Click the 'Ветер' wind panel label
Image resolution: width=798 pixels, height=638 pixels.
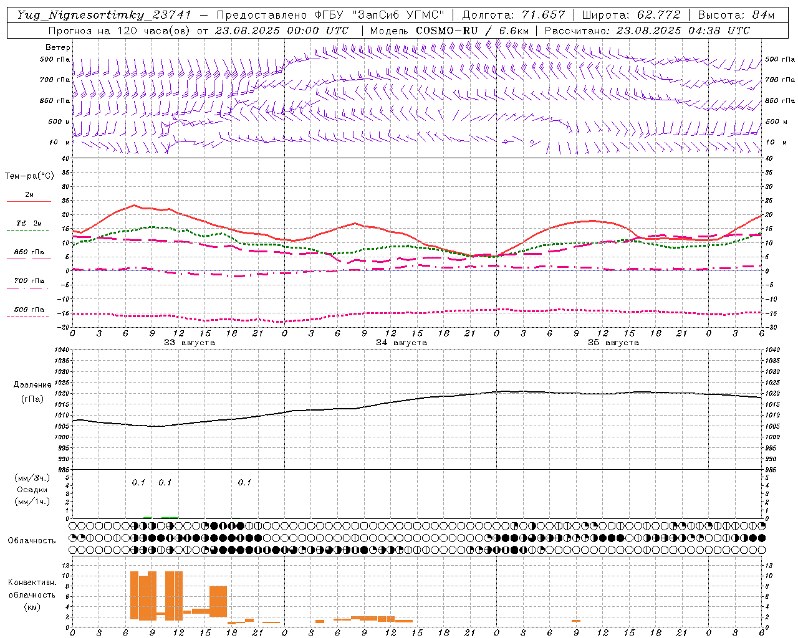pyautogui.click(x=58, y=47)
